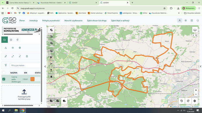Show more bookmarks chevron
202x113 pixels.
pos(179,13)
